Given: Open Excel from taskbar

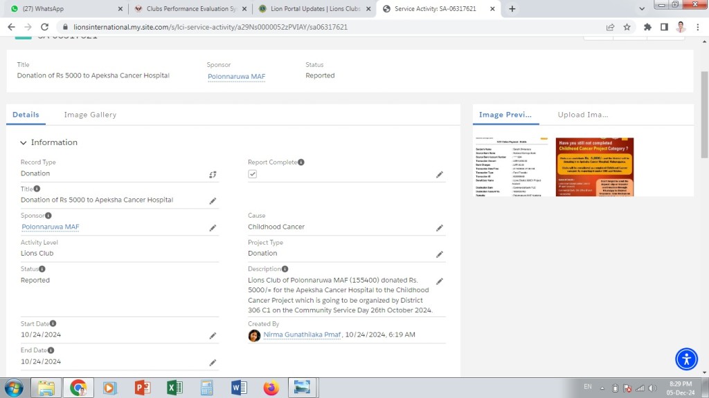Looking at the screenshot, I should coord(174,388).
